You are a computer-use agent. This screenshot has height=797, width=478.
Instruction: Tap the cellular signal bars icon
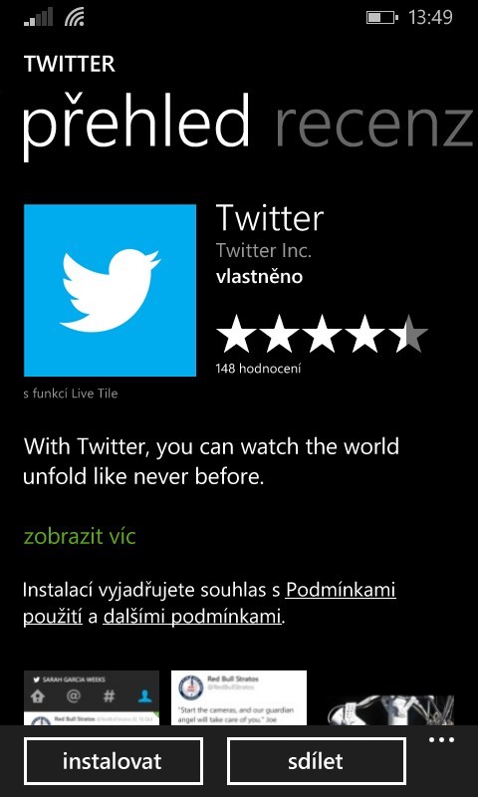pos(38,17)
